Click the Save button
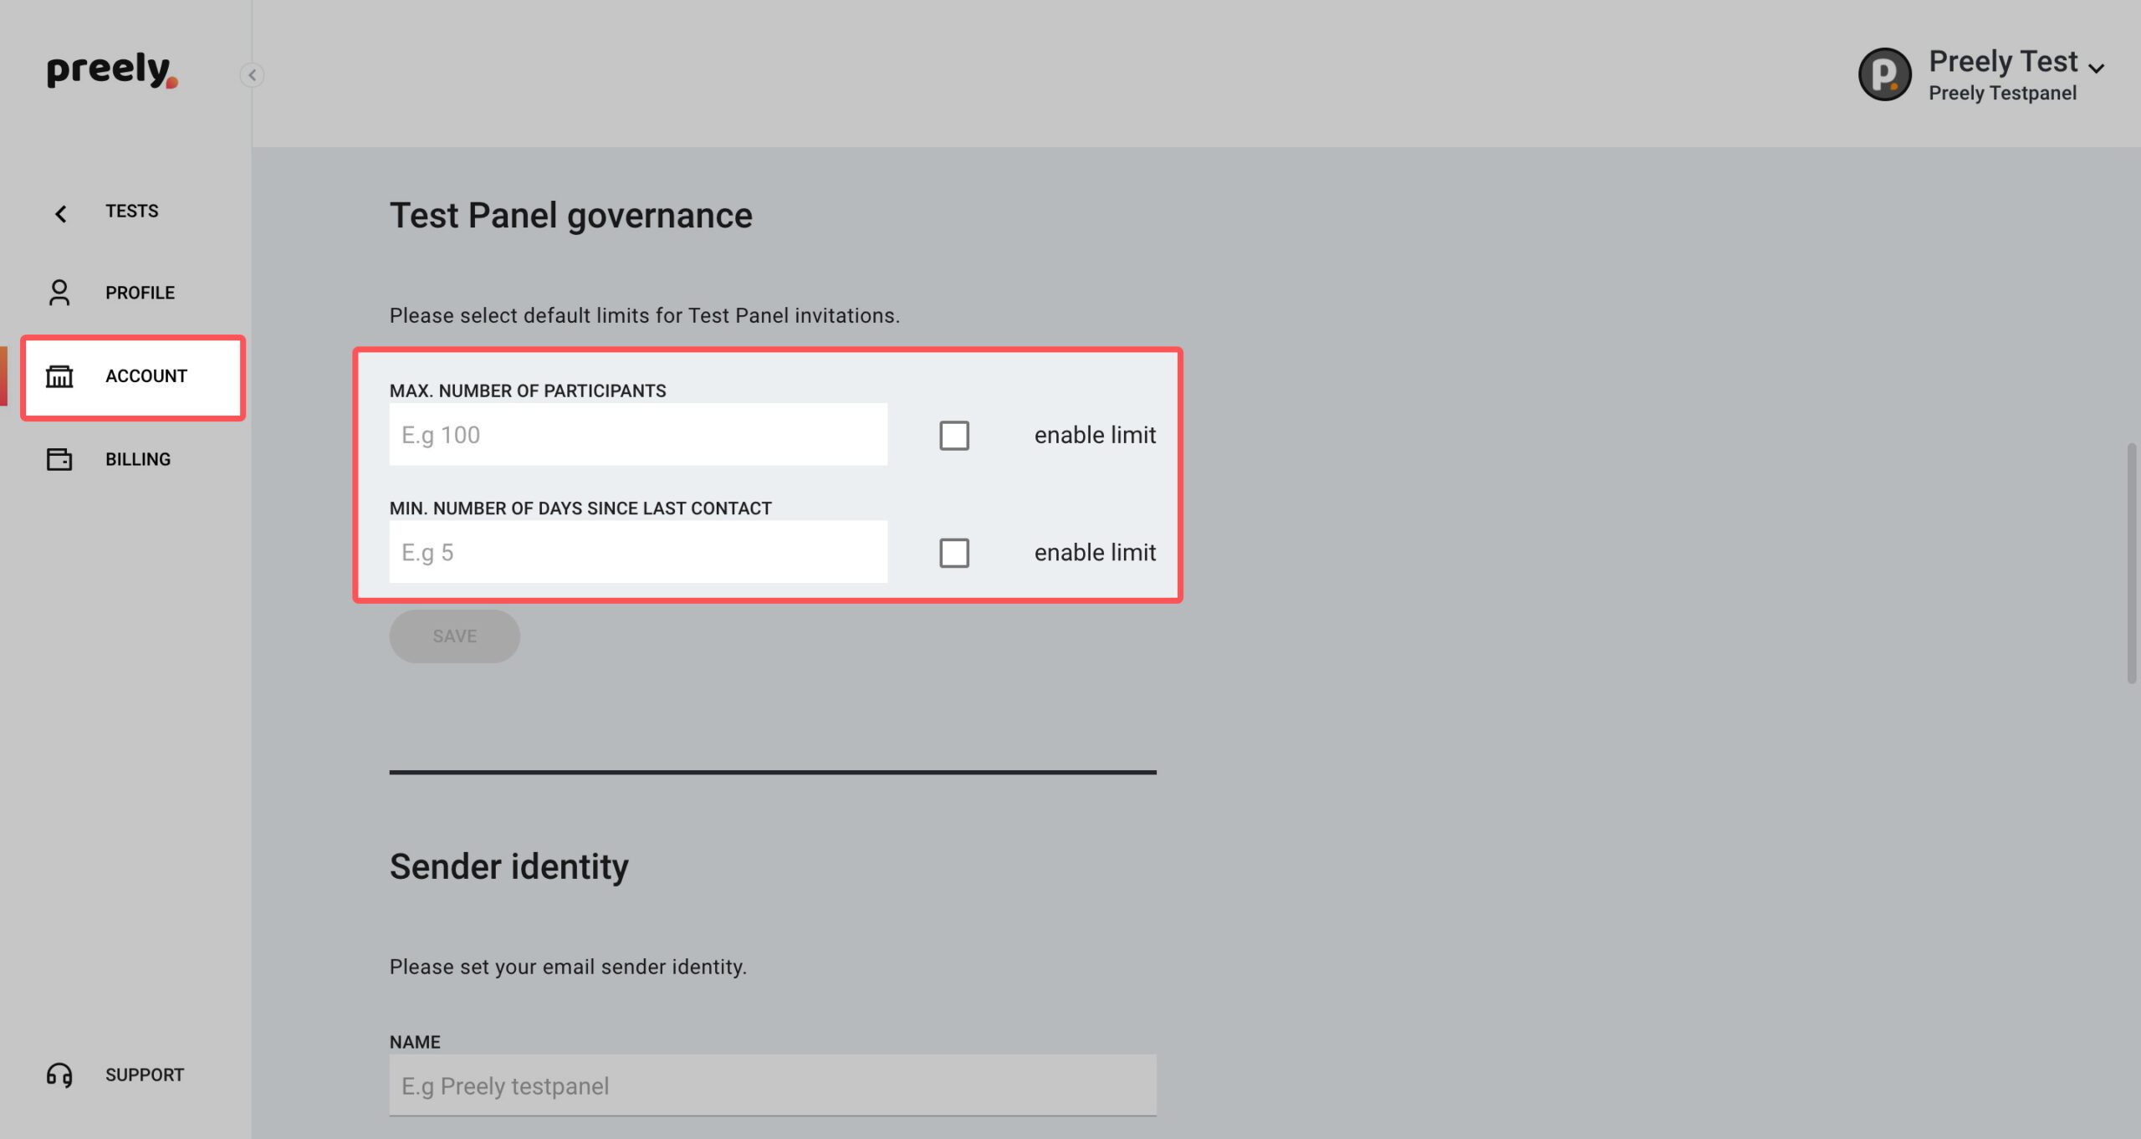 pos(454,636)
